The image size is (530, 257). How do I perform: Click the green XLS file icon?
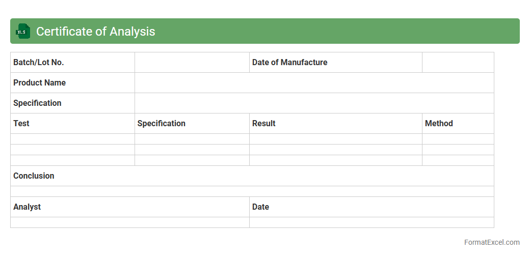pos(22,31)
